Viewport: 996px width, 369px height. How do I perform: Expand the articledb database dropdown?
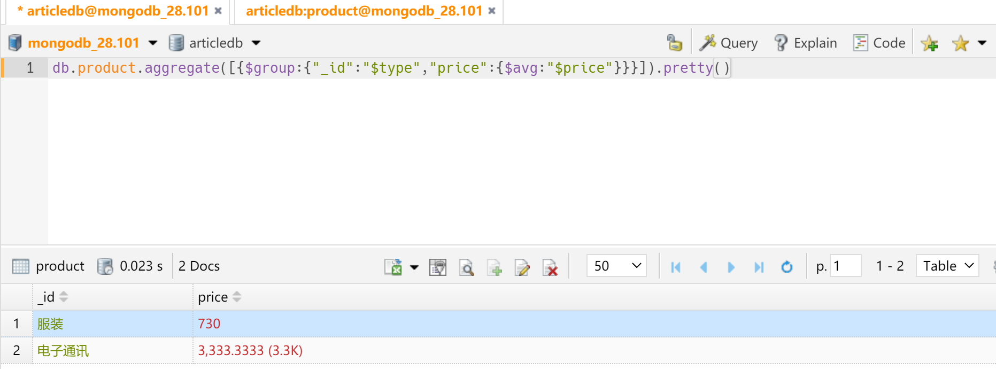click(x=256, y=43)
